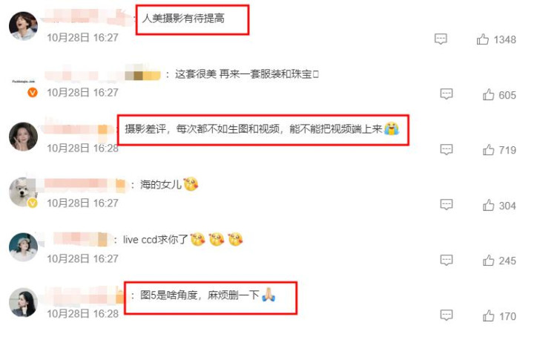
Task: Reply to the 这套很美 comment
Action: pyautogui.click(x=446, y=94)
